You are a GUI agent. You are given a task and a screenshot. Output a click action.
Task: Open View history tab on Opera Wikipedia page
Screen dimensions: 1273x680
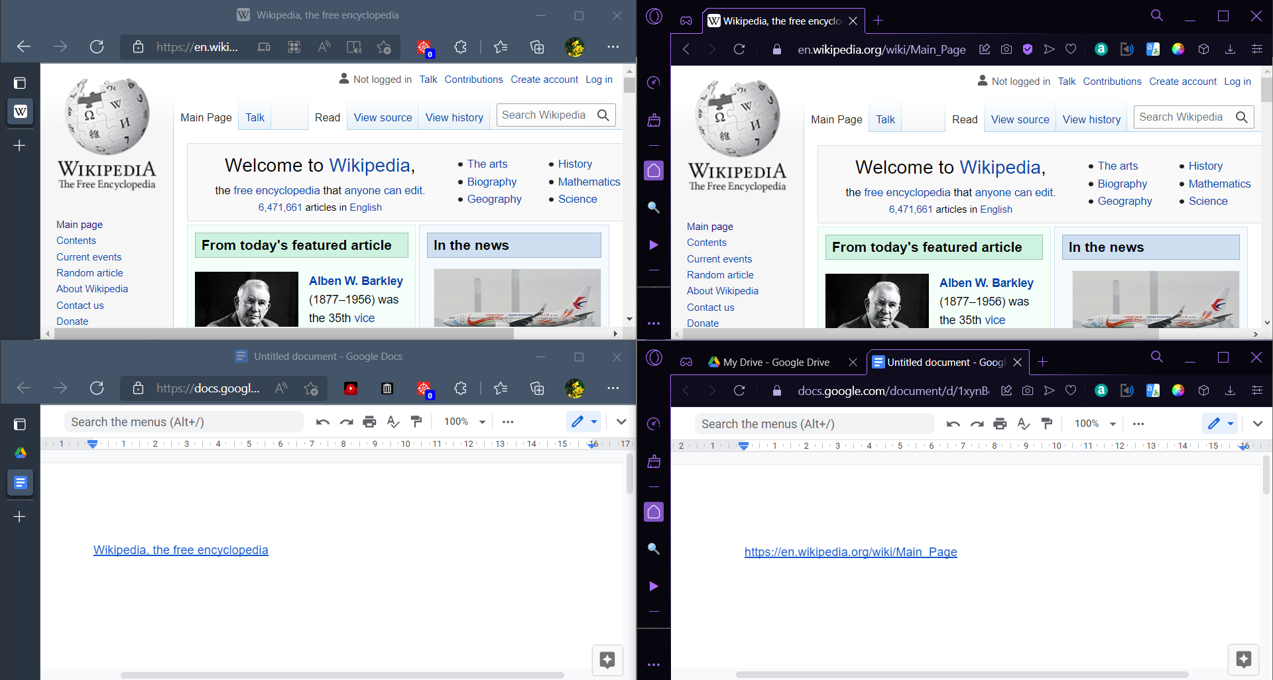coord(1091,119)
